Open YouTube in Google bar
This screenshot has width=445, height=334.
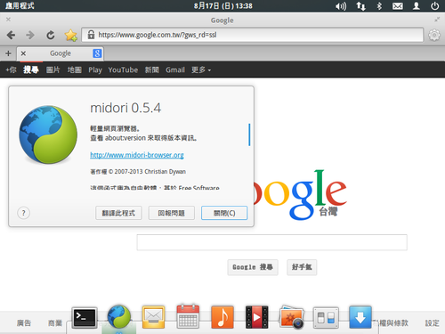123,70
